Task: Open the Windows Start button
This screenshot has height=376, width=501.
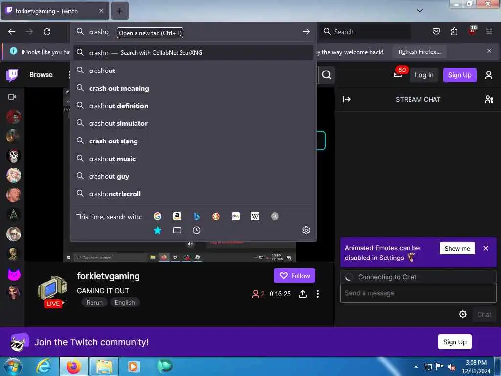Action: [13, 366]
